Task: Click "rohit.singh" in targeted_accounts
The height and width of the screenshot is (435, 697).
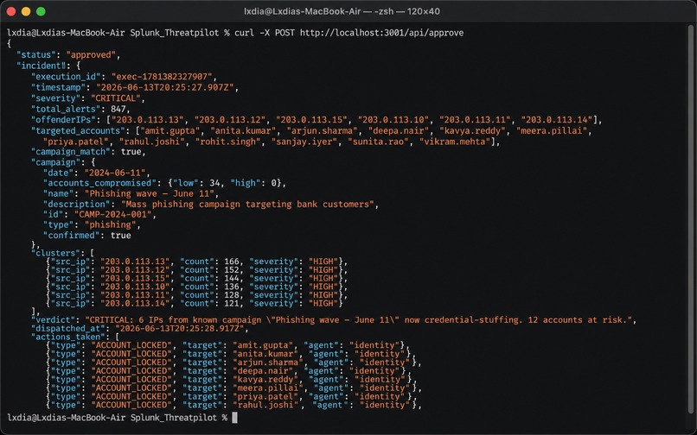Action: (230, 142)
